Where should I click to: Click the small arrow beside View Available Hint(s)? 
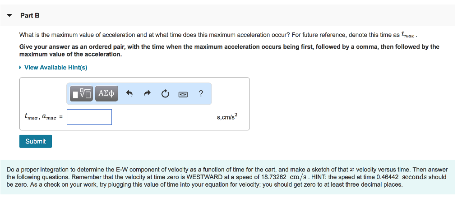click(x=20, y=68)
